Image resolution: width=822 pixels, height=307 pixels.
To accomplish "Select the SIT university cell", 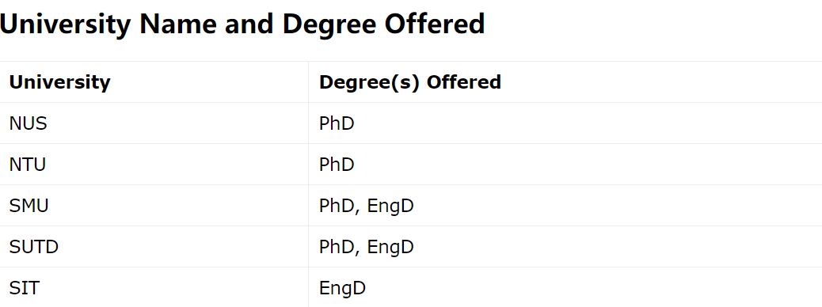I will tap(154, 287).
